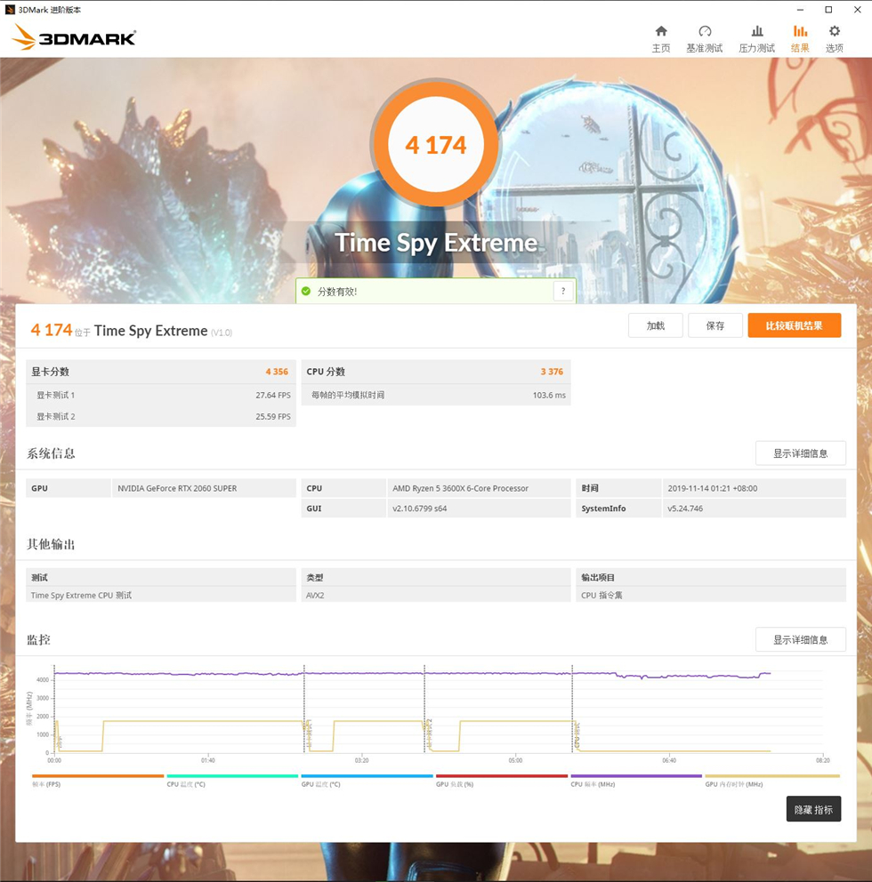
Task: Click the orange 4 174 score circle
Action: pos(435,143)
